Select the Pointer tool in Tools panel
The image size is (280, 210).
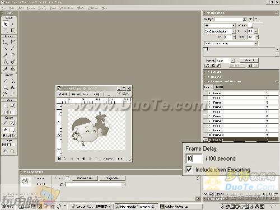point(6,24)
